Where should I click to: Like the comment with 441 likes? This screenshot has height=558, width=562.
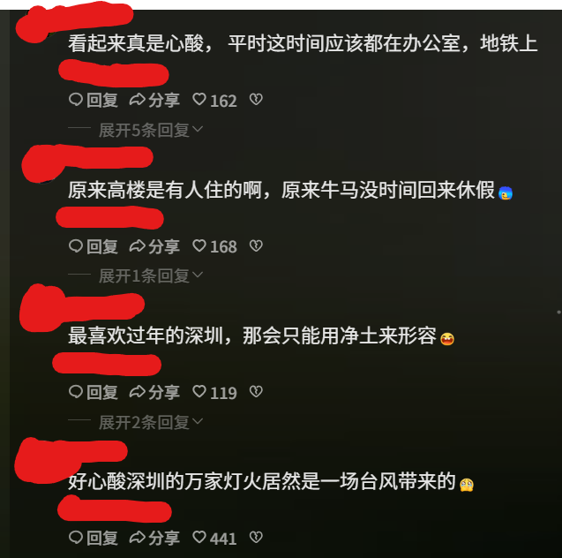[x=214, y=539]
